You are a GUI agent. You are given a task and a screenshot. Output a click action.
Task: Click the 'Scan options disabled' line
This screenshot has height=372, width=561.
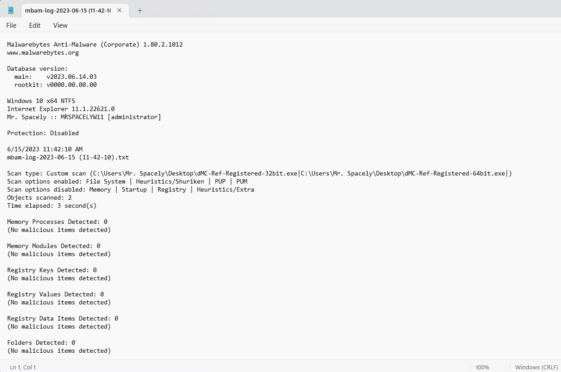click(x=131, y=190)
